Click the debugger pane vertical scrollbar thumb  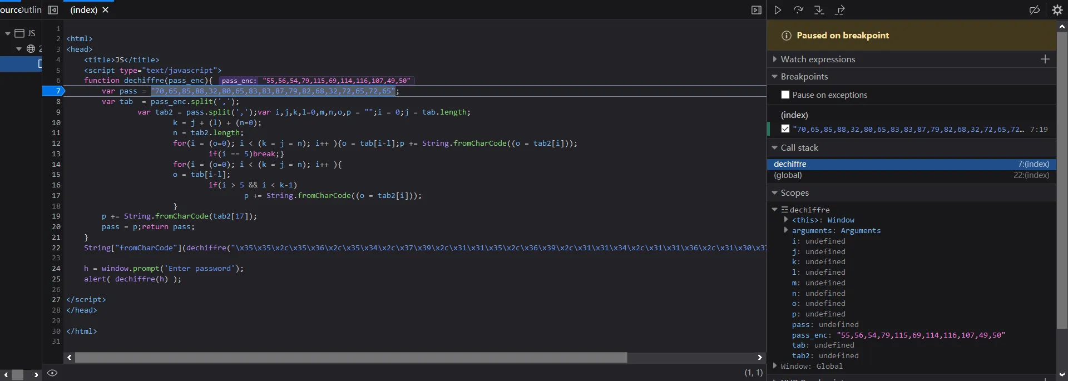tap(1062, 180)
